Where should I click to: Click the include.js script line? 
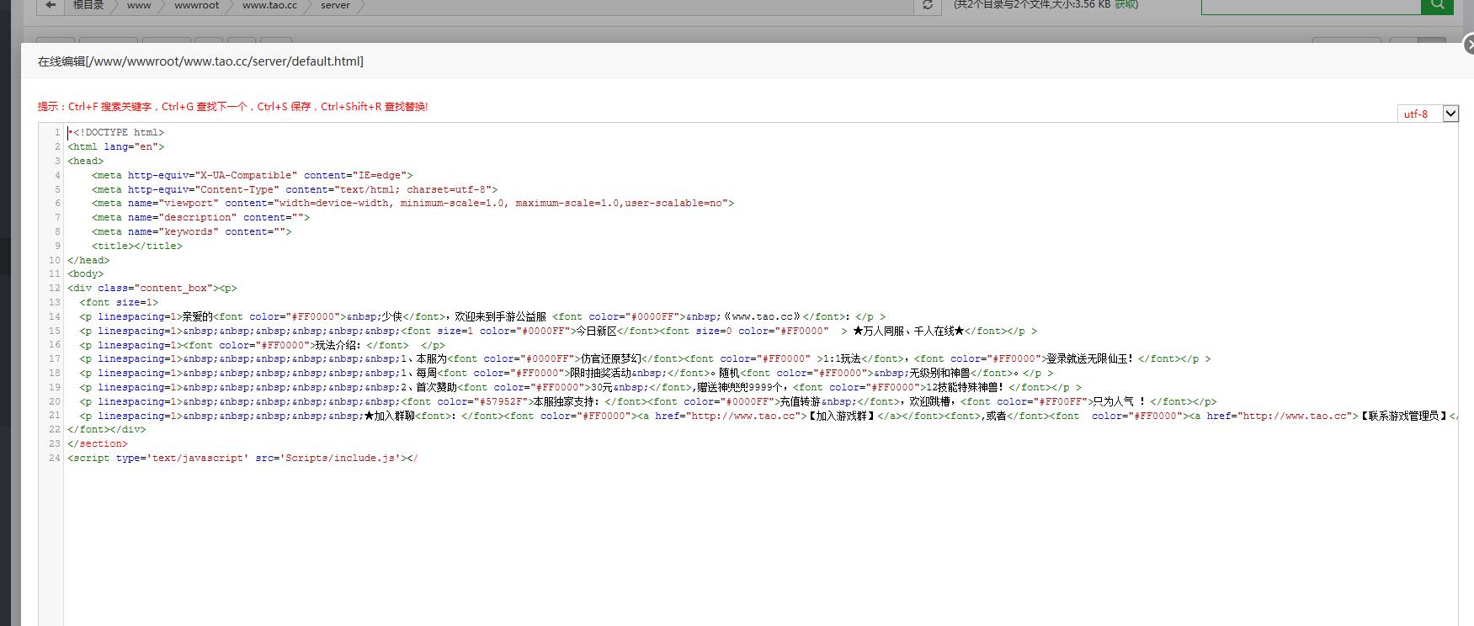coord(243,458)
